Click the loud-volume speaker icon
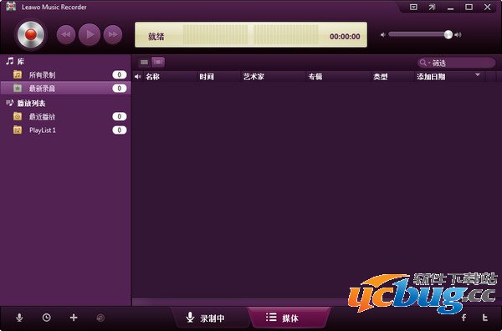The height and width of the screenshot is (331, 502). 458,35
